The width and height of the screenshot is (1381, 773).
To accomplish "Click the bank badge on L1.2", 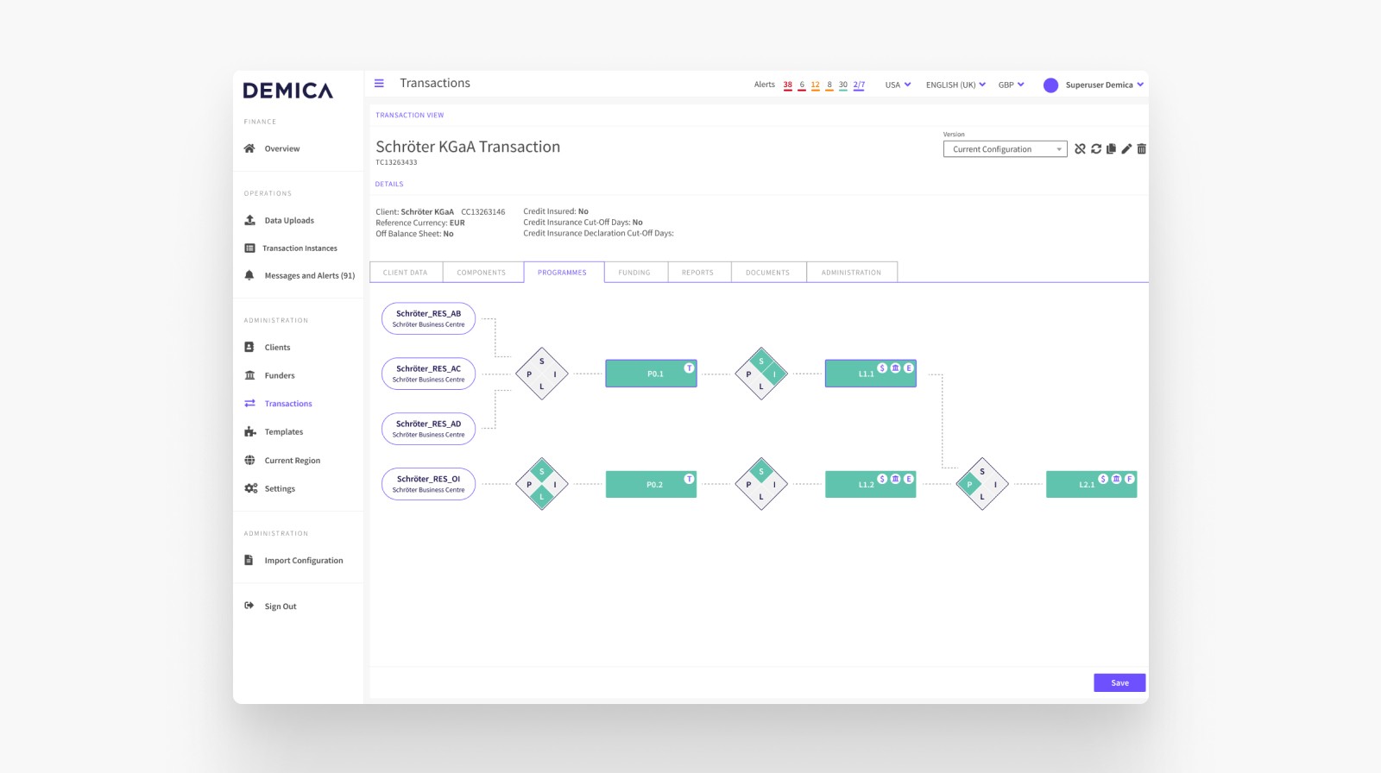I will pos(895,479).
